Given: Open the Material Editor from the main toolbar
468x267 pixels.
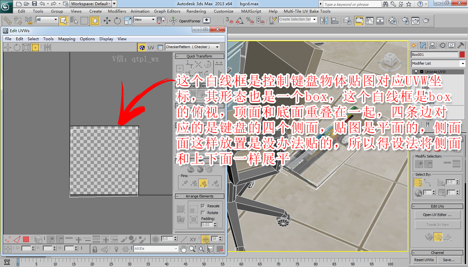Looking at the screenshot, I should pos(392,20).
